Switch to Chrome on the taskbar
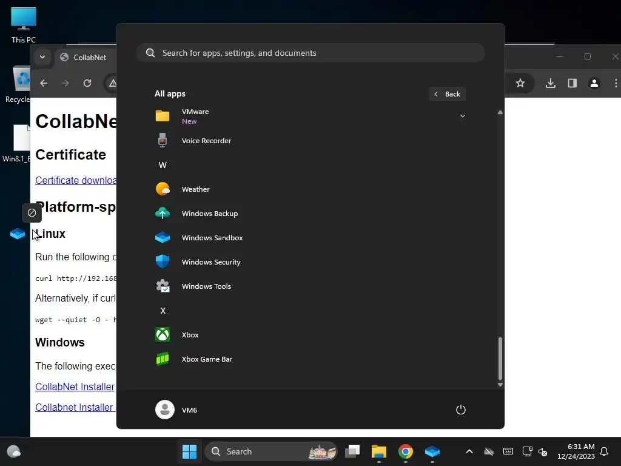 [x=406, y=451]
